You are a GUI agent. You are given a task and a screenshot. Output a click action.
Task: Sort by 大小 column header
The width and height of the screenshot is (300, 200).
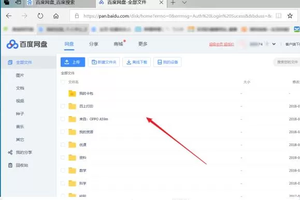coord(247,82)
